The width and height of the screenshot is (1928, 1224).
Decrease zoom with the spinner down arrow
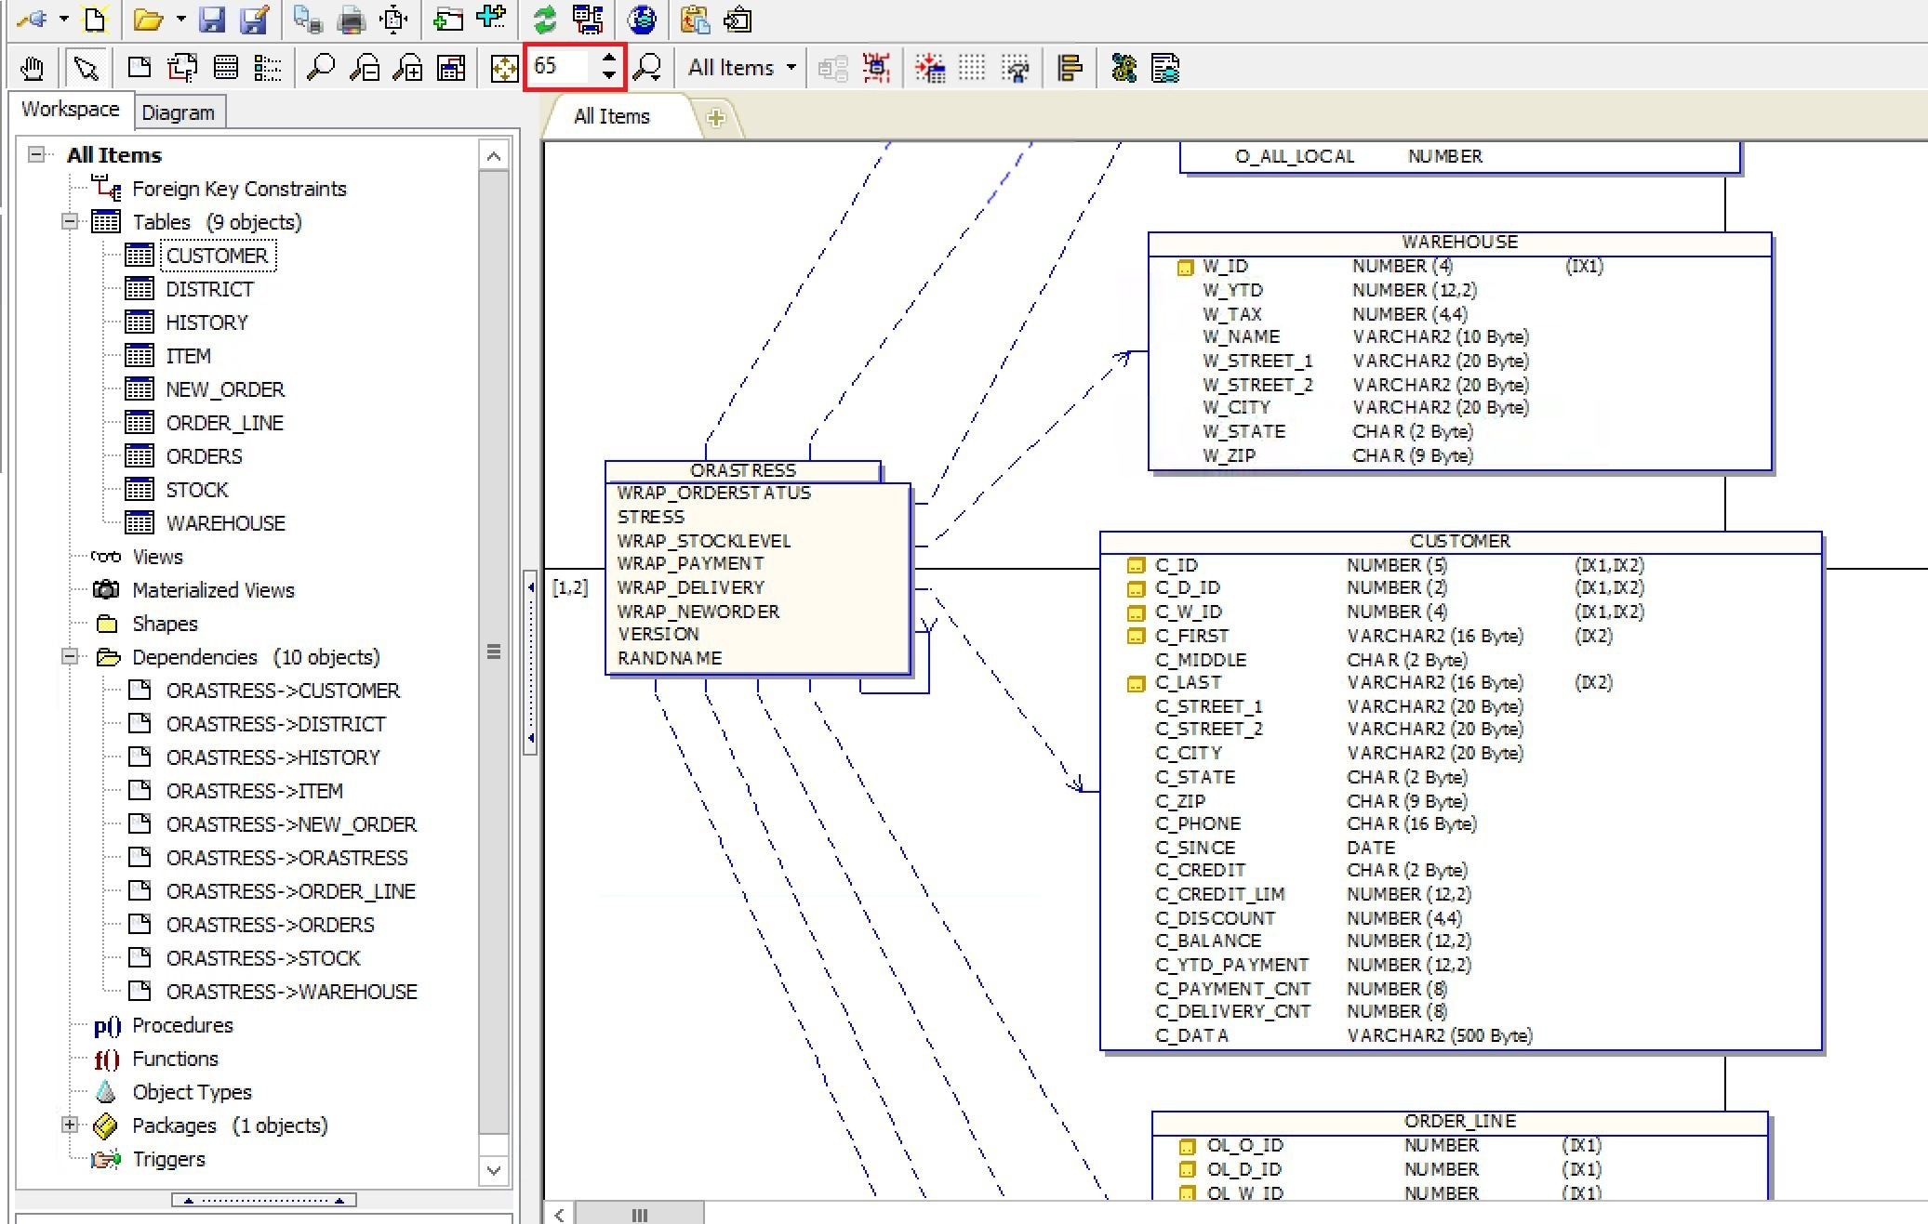coord(608,76)
